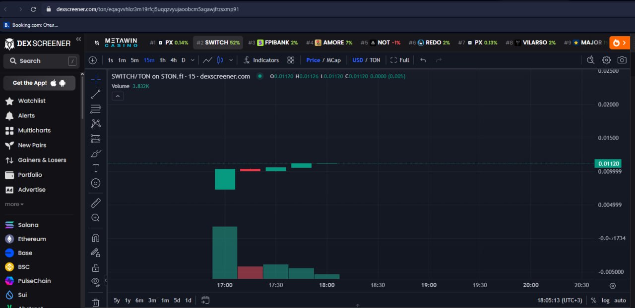Select the 1h timeframe

162,60
